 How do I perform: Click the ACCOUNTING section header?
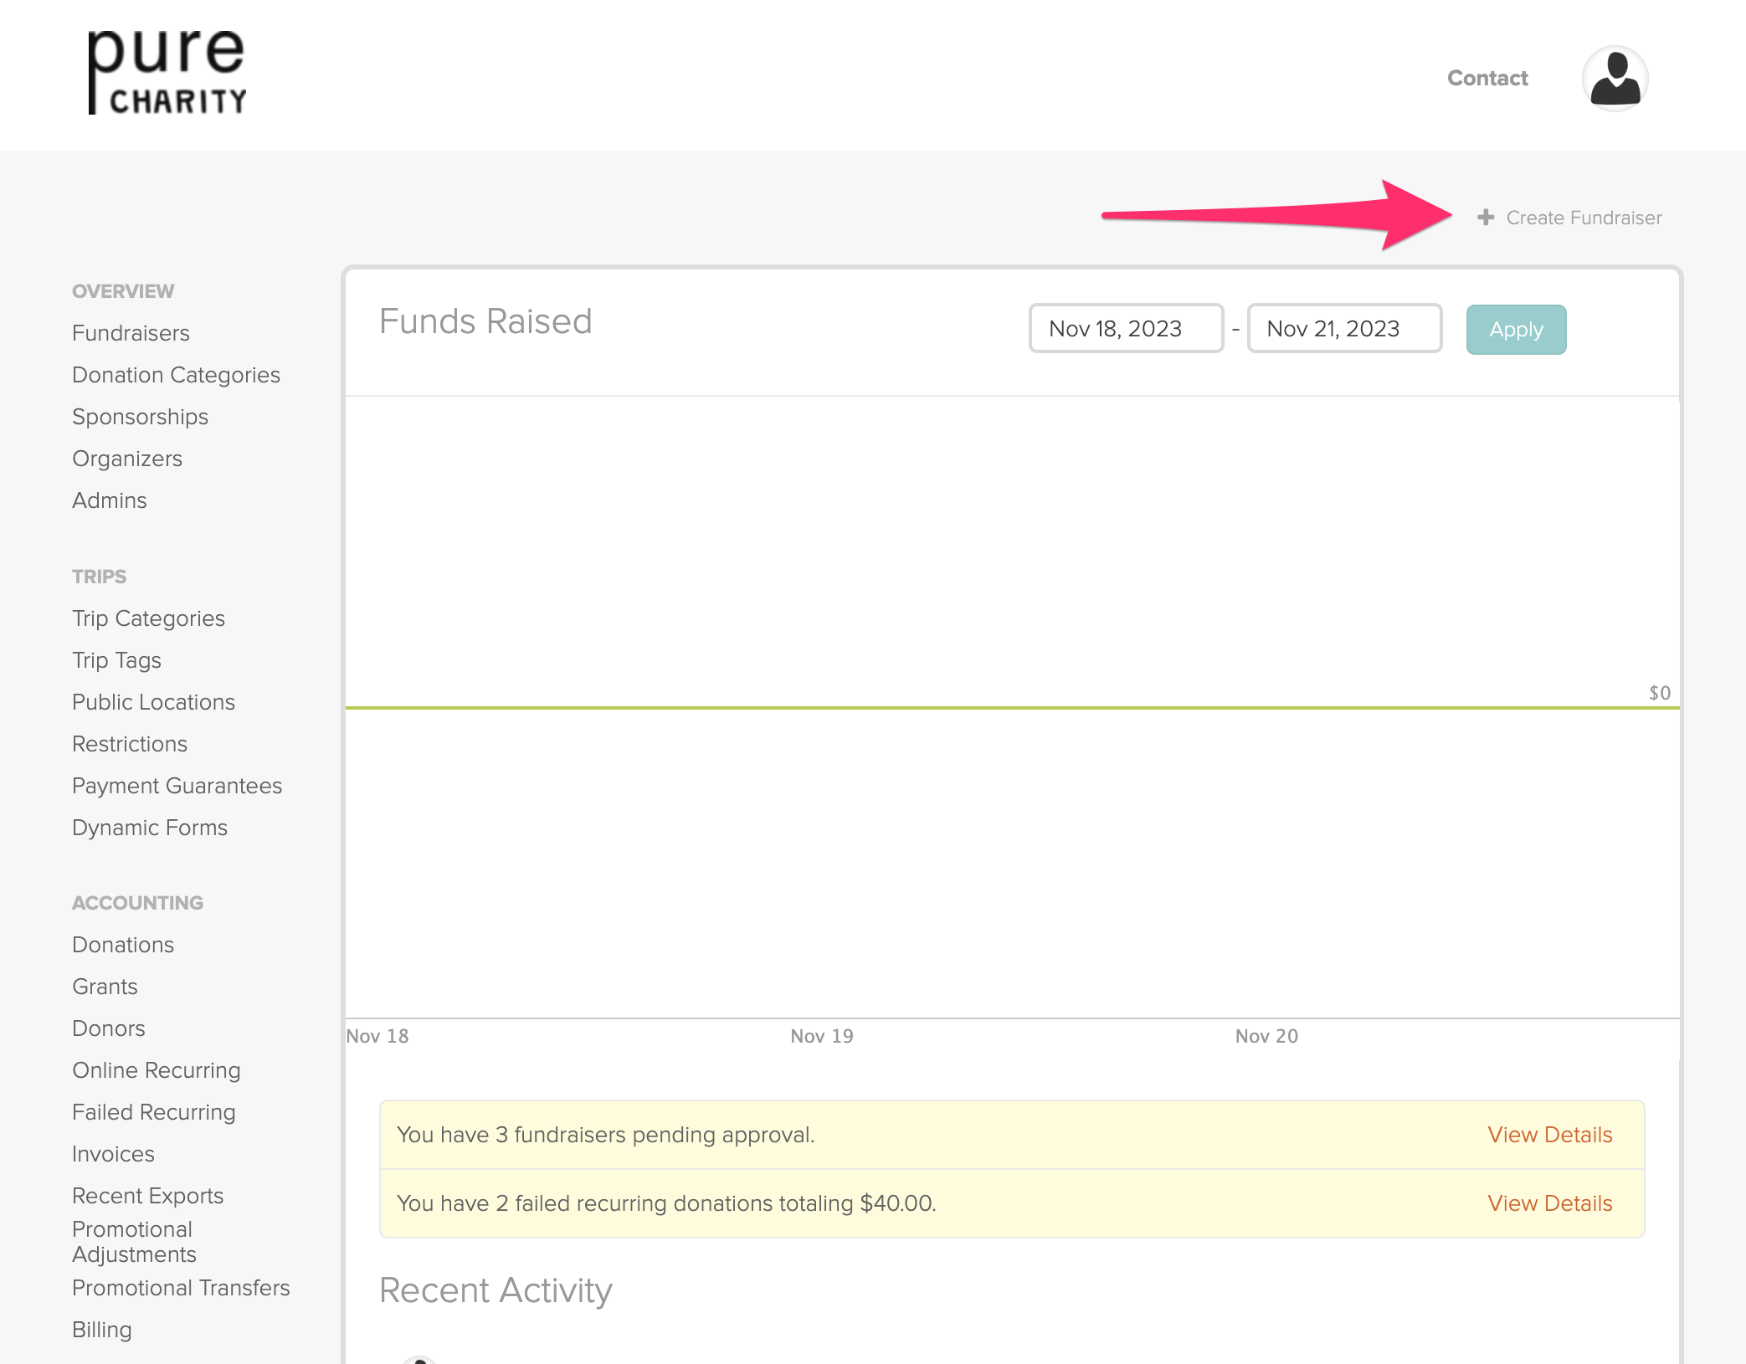[x=137, y=903]
